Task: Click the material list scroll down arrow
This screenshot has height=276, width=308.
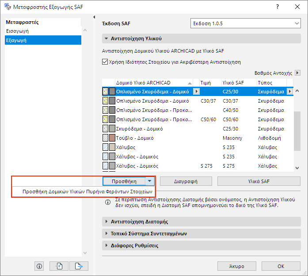Action: pyautogui.click(x=297, y=168)
